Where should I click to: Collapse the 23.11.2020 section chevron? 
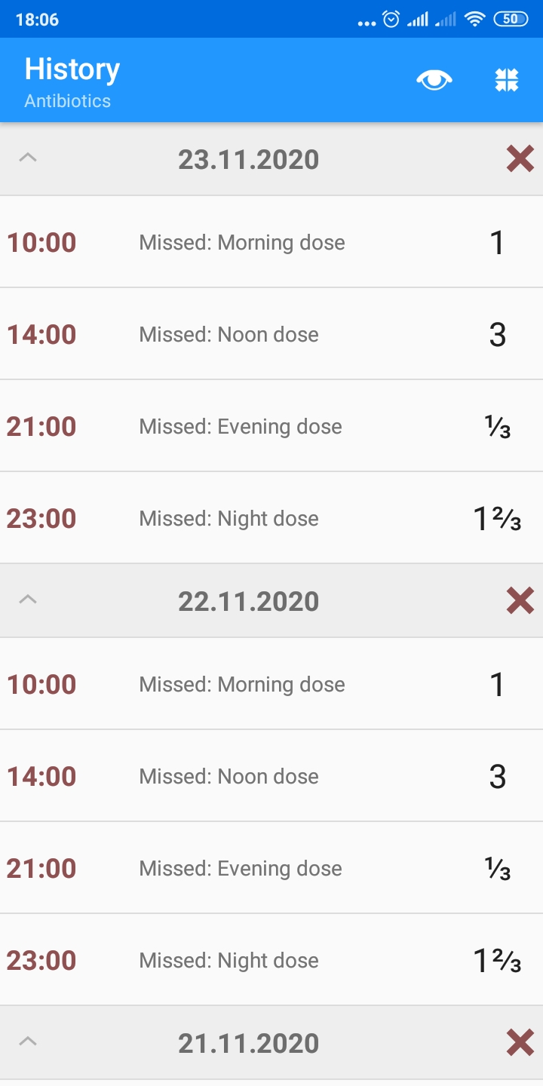coord(28,158)
